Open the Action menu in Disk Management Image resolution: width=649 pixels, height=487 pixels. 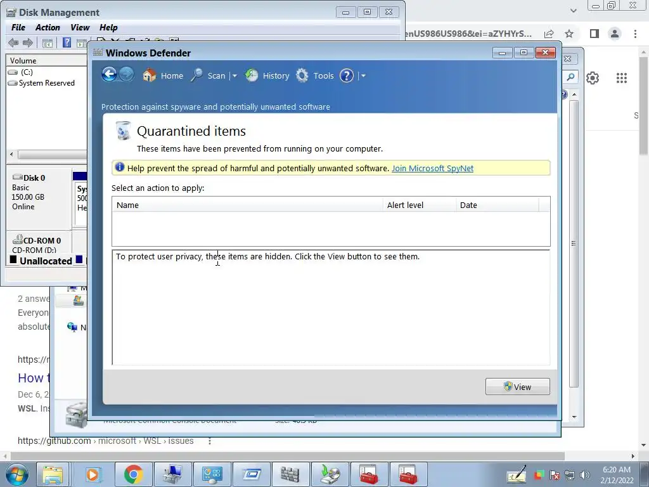point(48,27)
